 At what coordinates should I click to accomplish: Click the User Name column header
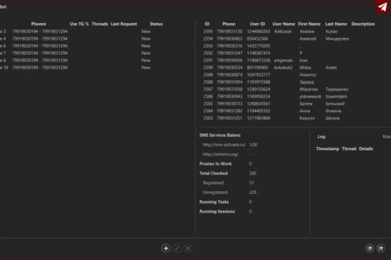click(x=283, y=24)
